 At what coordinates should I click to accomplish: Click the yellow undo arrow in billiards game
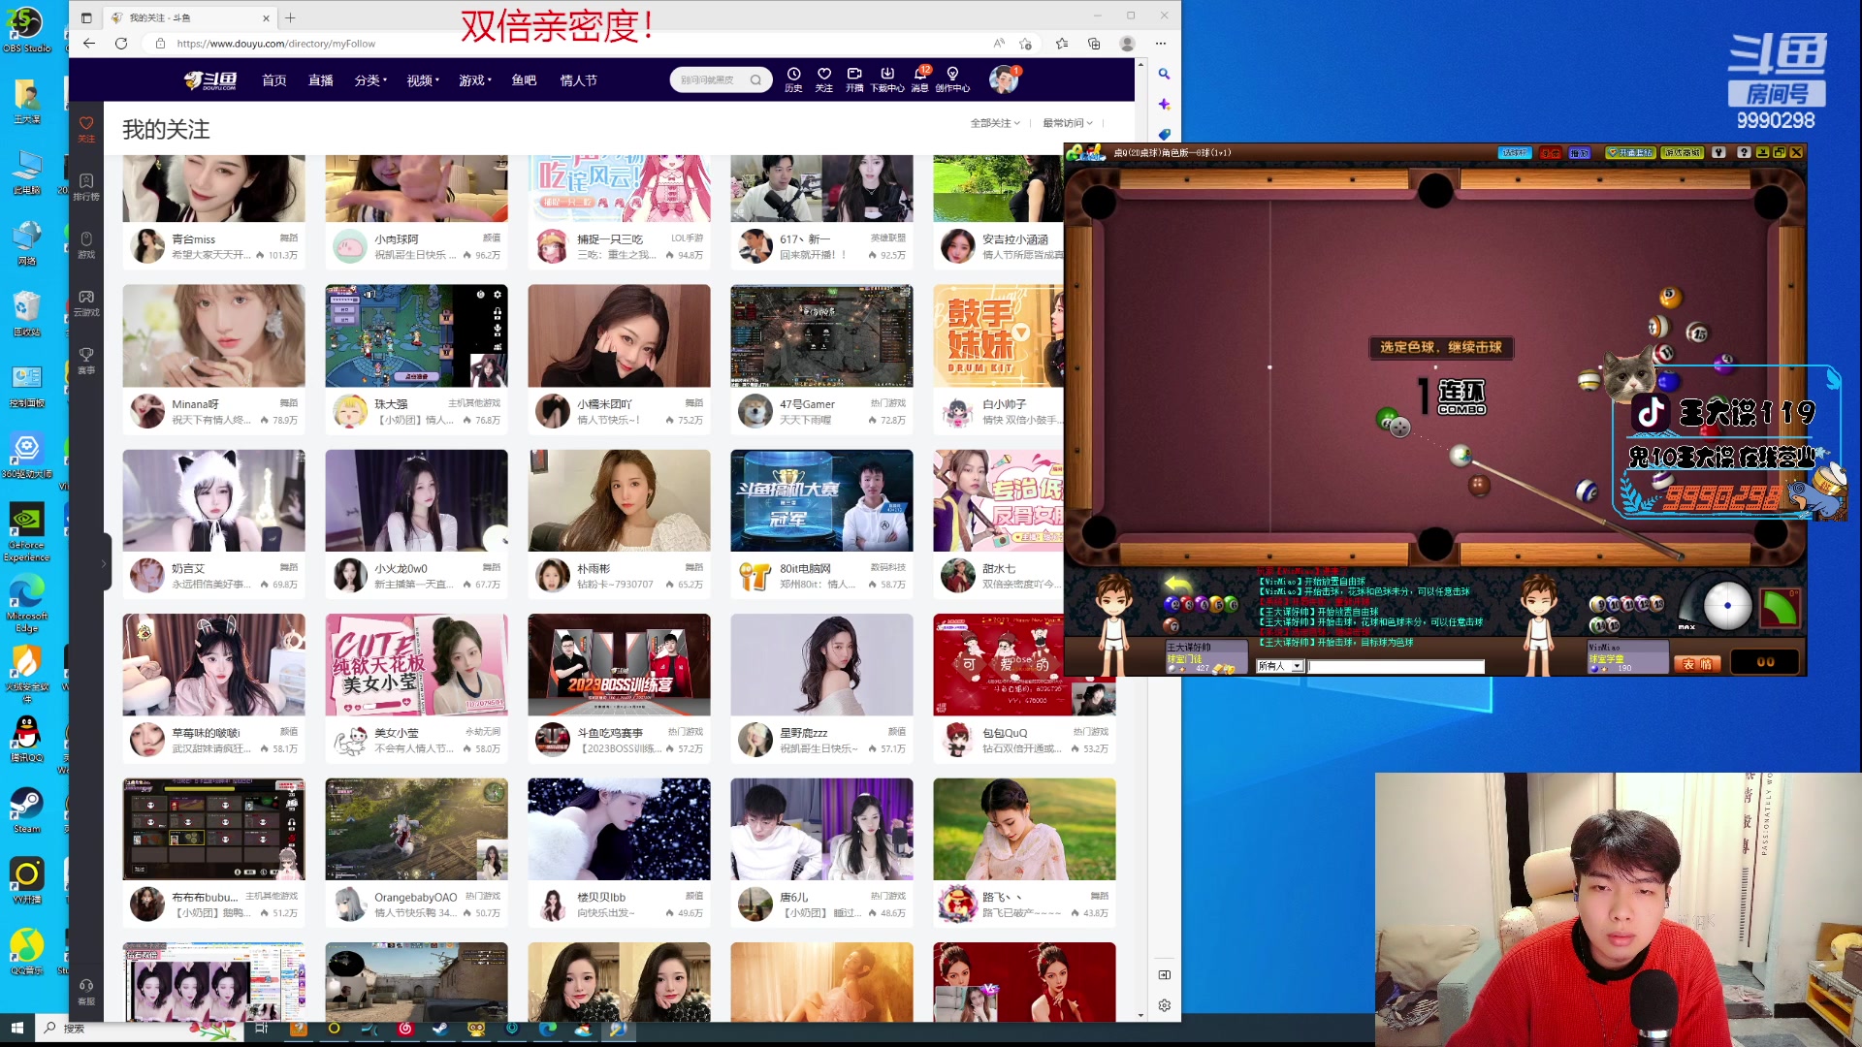pyautogui.click(x=1177, y=583)
